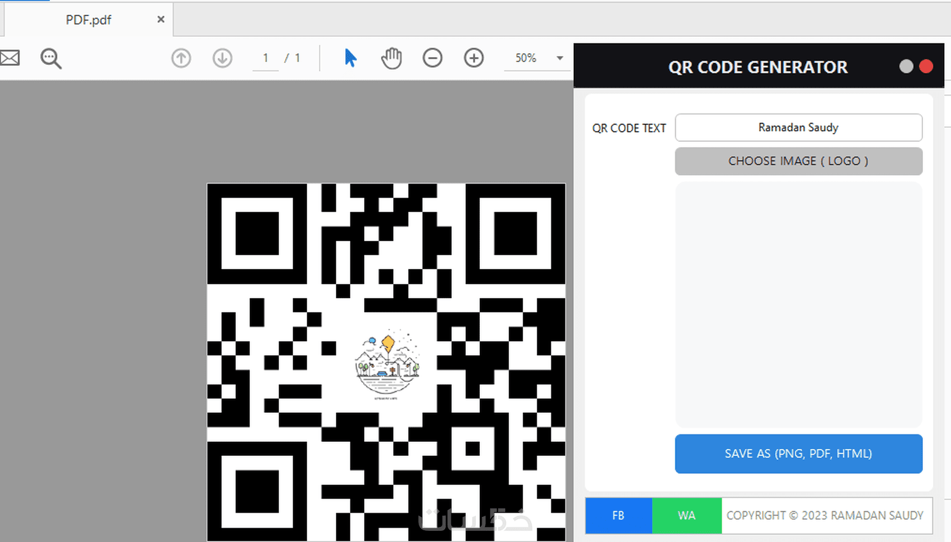The image size is (951, 542).
Task: Click the COPYRIGHT © 2023 RAMADAN SAUDY text
Action: tap(825, 516)
